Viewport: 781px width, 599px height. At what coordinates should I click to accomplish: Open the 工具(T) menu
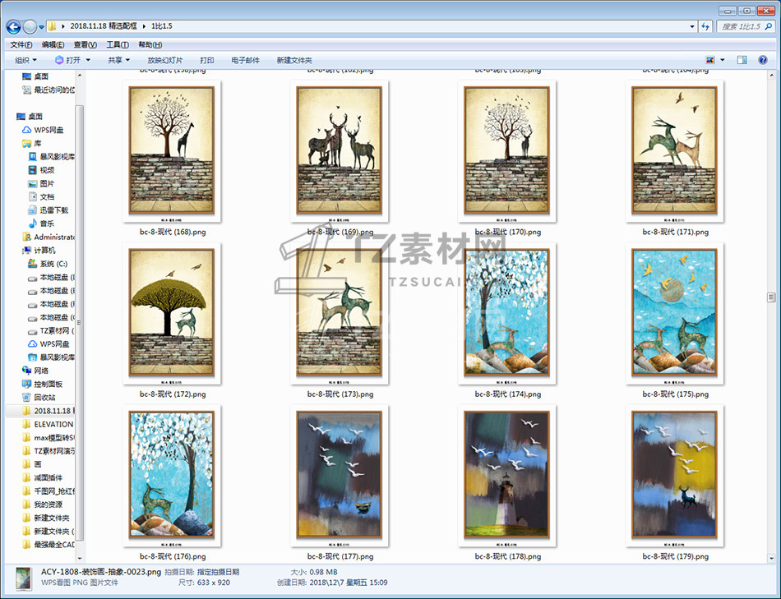pos(117,44)
